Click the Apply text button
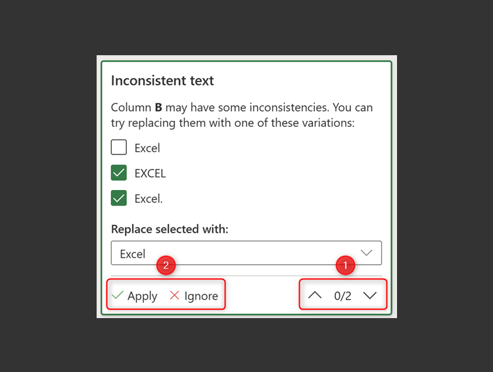 142,296
